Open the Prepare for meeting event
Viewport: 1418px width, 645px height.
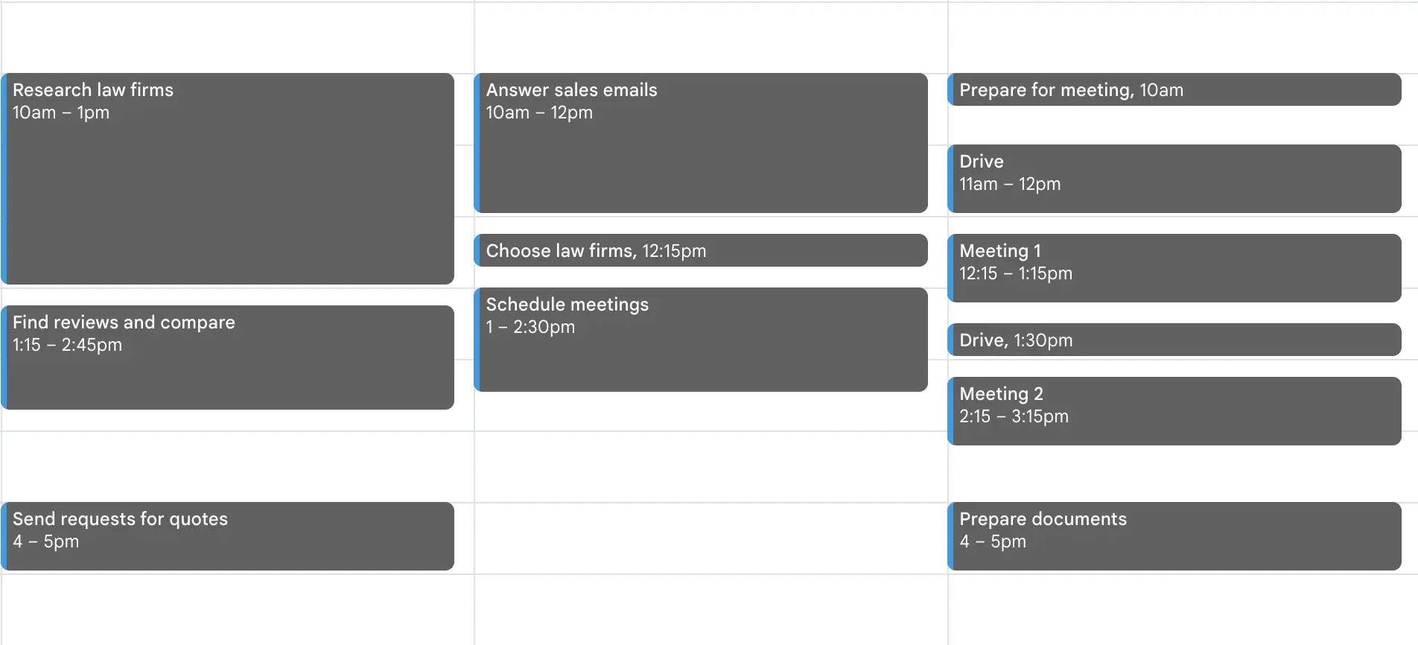[1174, 89]
